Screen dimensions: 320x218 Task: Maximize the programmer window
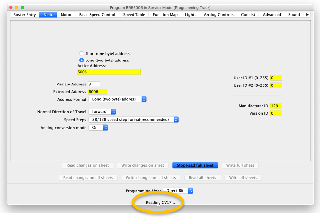pyautogui.click(x=23, y=7)
